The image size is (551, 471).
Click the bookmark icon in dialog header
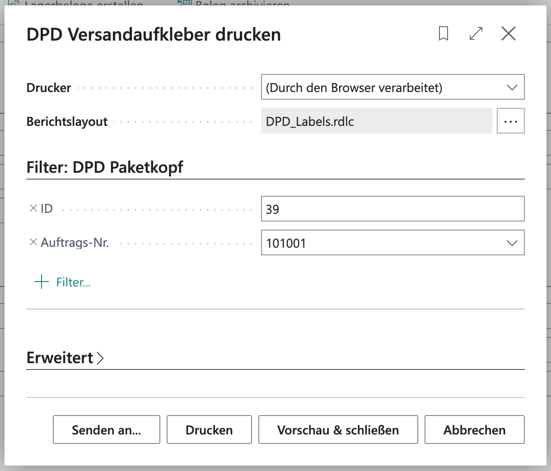coord(444,33)
